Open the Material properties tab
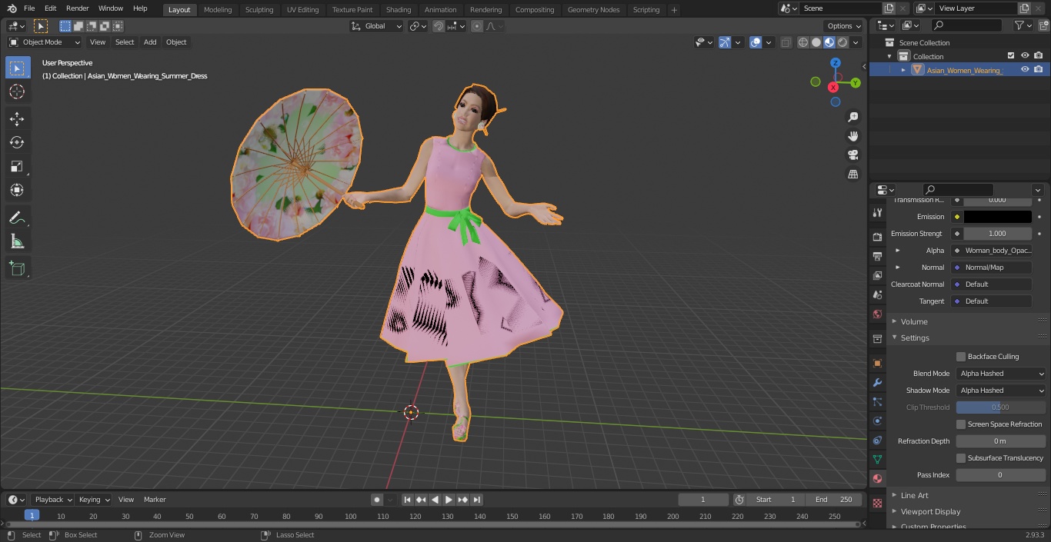Viewport: 1051px width, 542px height. coord(877,478)
